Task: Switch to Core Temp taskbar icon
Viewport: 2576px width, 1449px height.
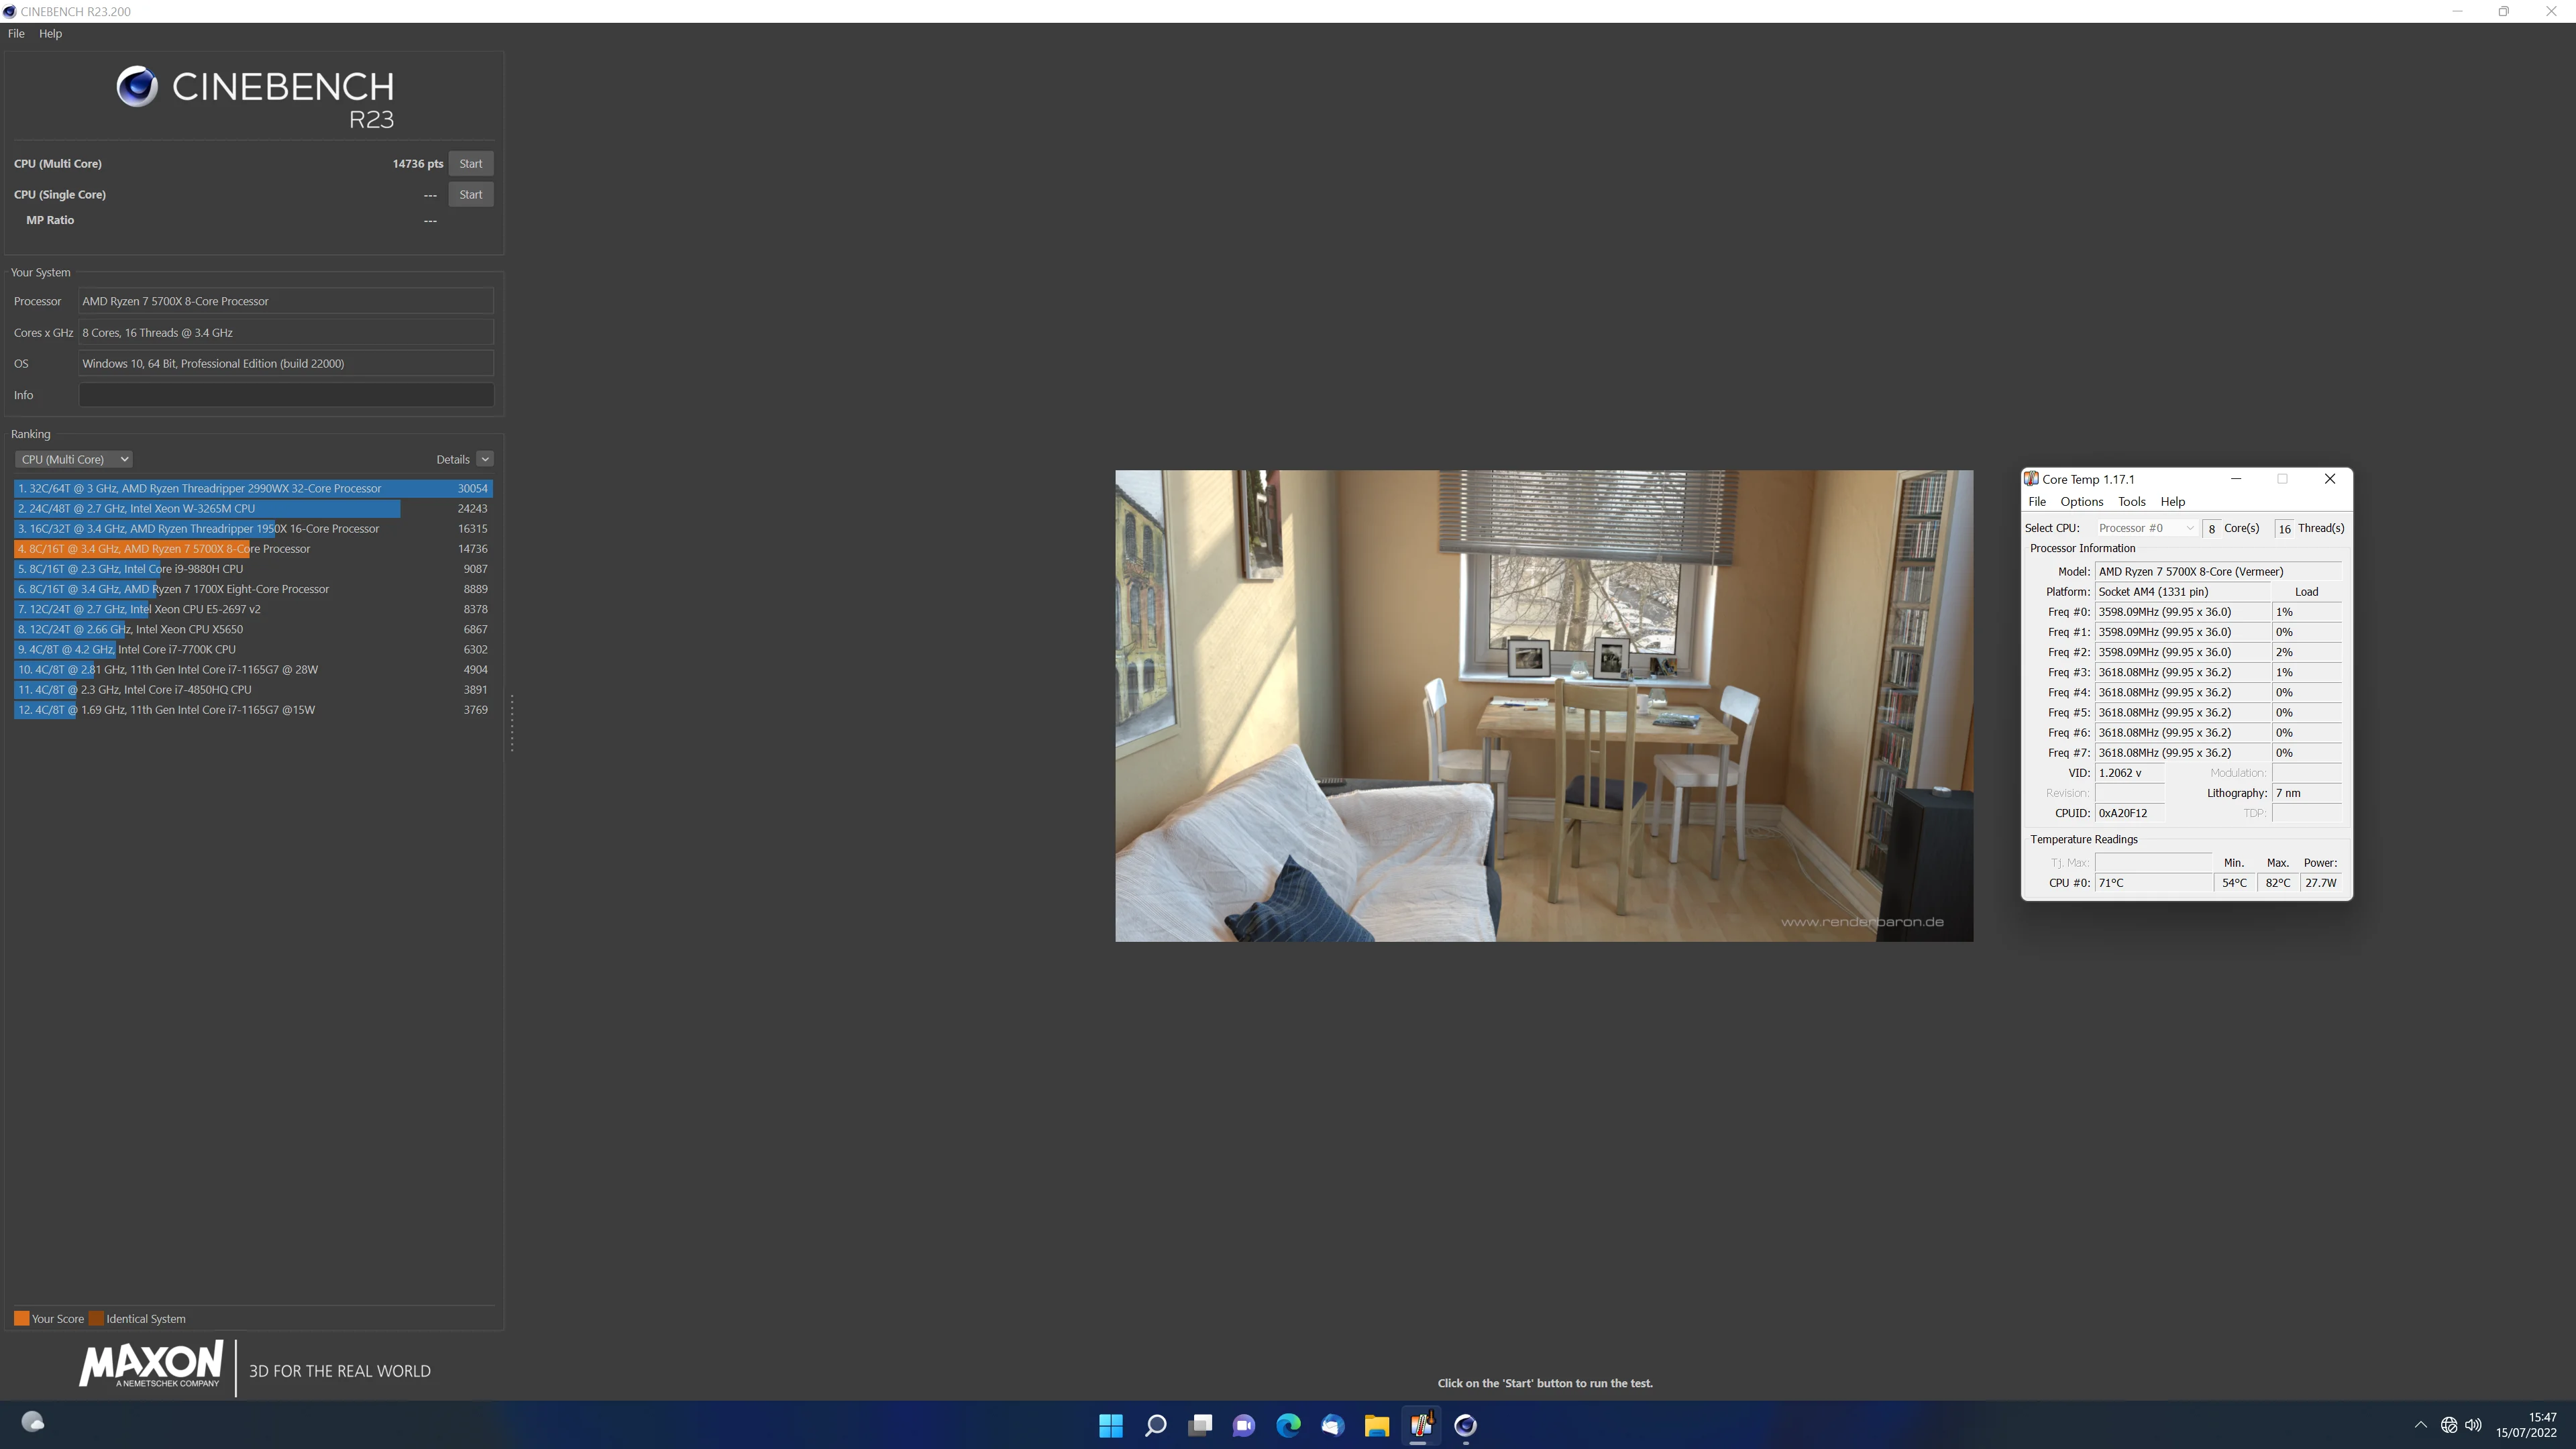Action: 1421,1425
